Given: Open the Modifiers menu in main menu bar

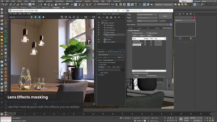Looking at the screenshot, I should pyautogui.click(x=41, y=1).
